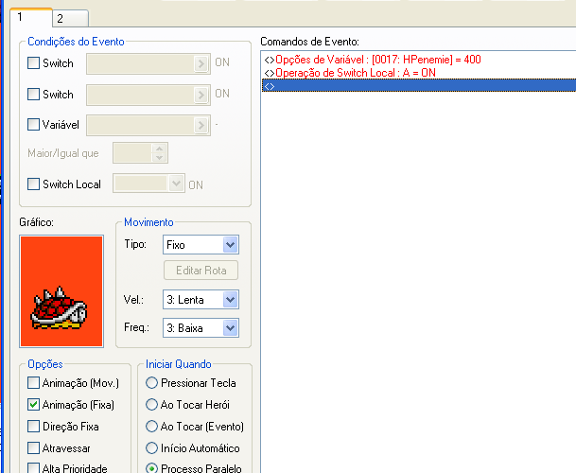Click the Maior/Igual que number field
The height and width of the screenshot is (473, 576).
coord(132,153)
